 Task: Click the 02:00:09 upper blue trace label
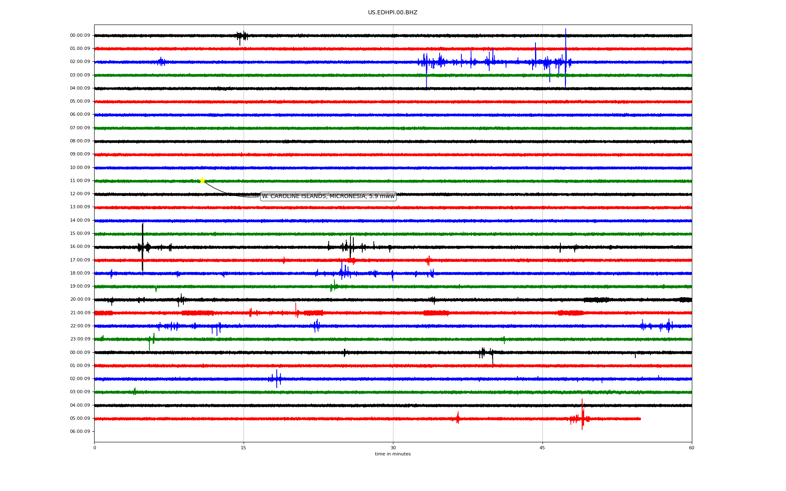[x=80, y=62]
